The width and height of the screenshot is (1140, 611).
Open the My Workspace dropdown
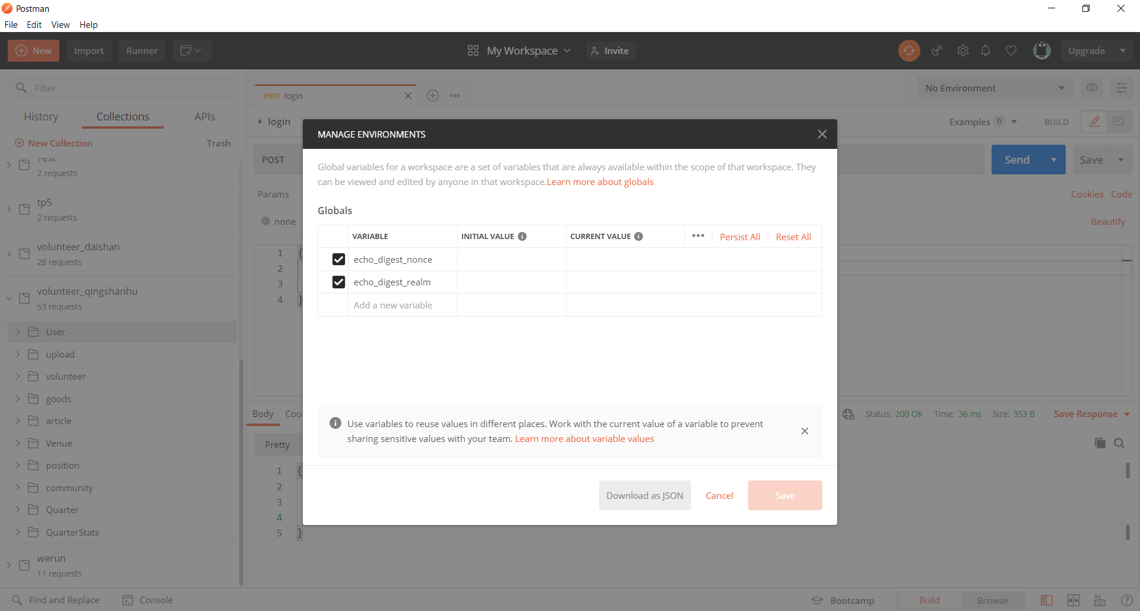pyautogui.click(x=519, y=51)
